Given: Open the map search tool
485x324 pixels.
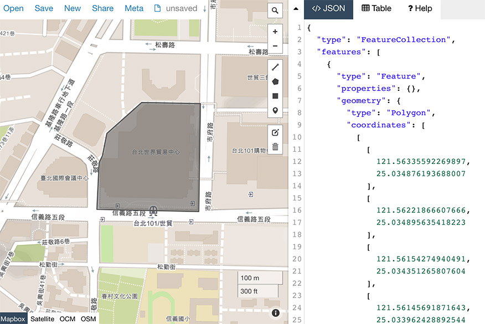Looking at the screenshot, I should [275, 11].
